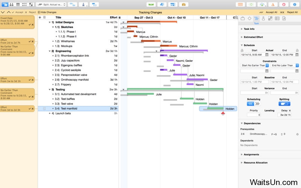Click Accept All changes
Screen dimensions: 301x188
[x=268, y=12]
